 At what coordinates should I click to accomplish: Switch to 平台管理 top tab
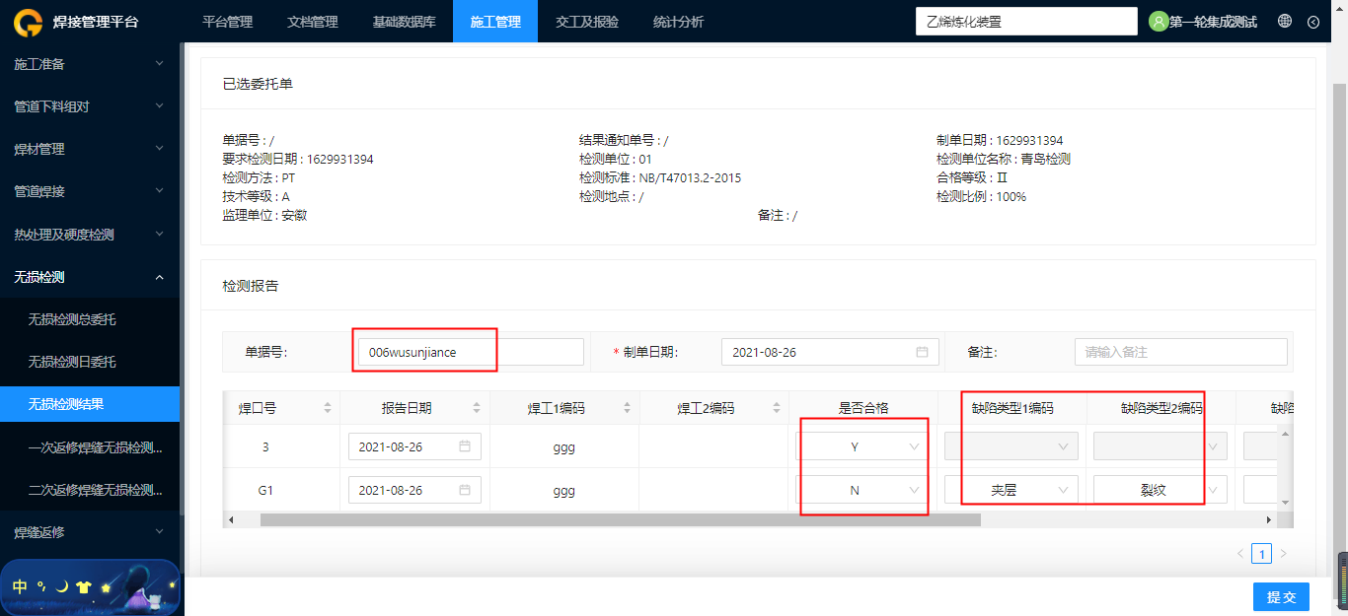227,22
